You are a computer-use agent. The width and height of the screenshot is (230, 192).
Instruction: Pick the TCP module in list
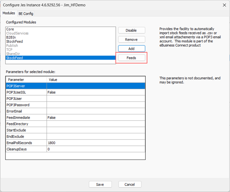click(9, 50)
